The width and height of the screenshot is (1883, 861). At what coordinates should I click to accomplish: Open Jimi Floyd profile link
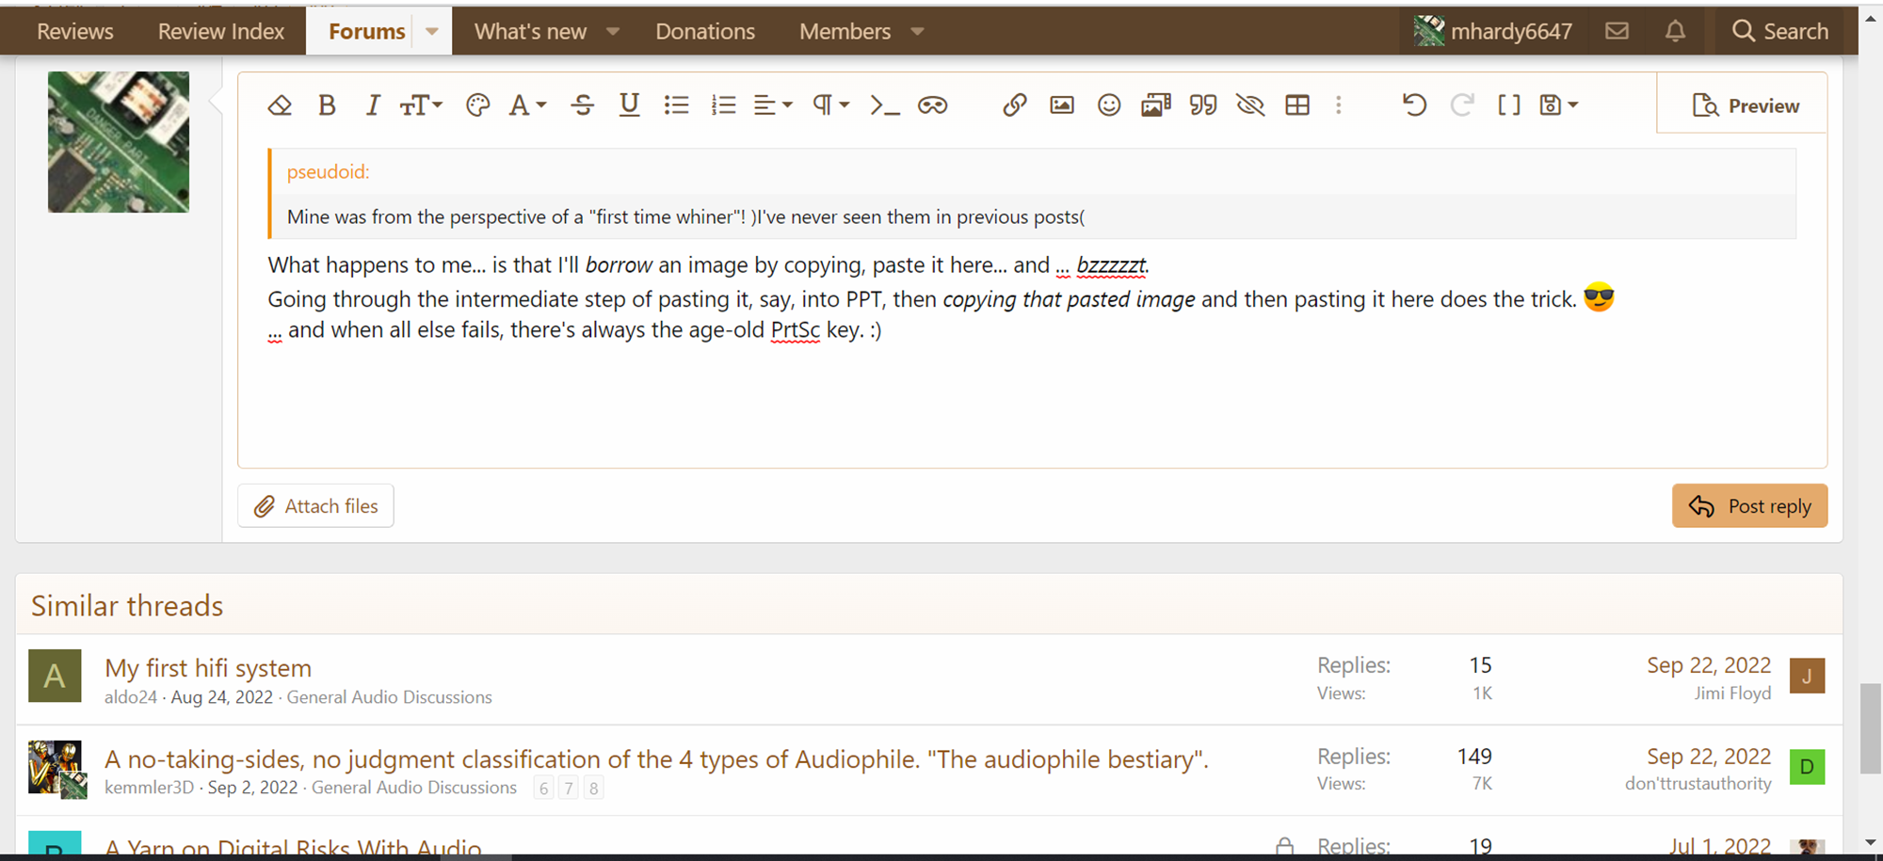coord(1732,694)
